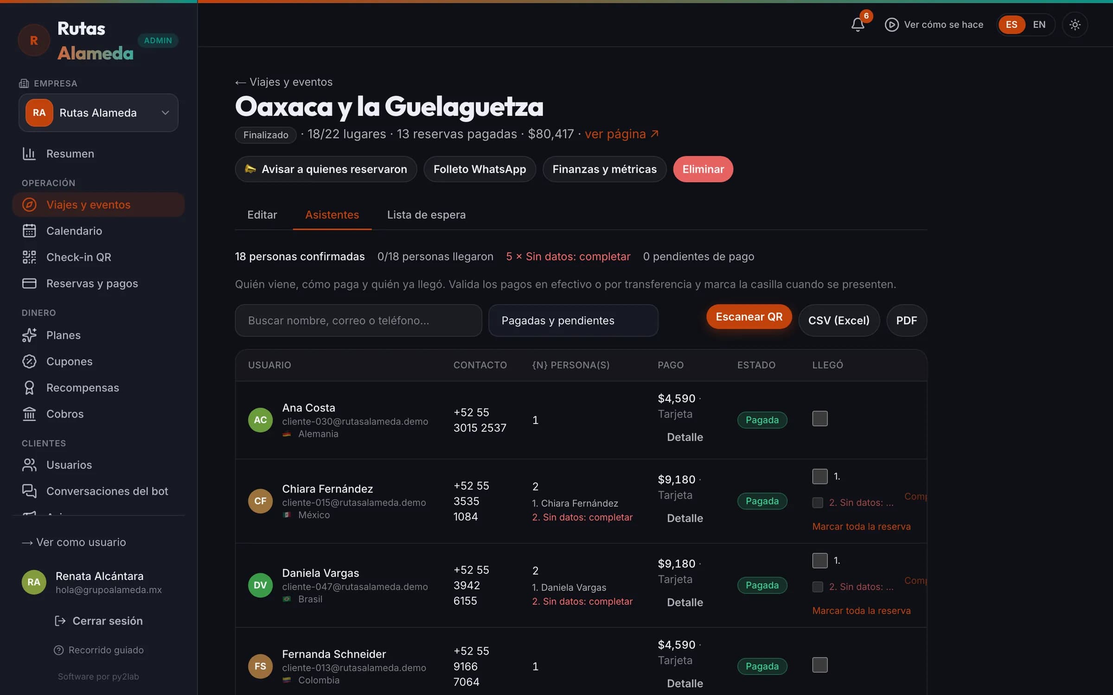
Task: Check person 2 Sin datos for Chiara Fernández
Action: tap(818, 503)
